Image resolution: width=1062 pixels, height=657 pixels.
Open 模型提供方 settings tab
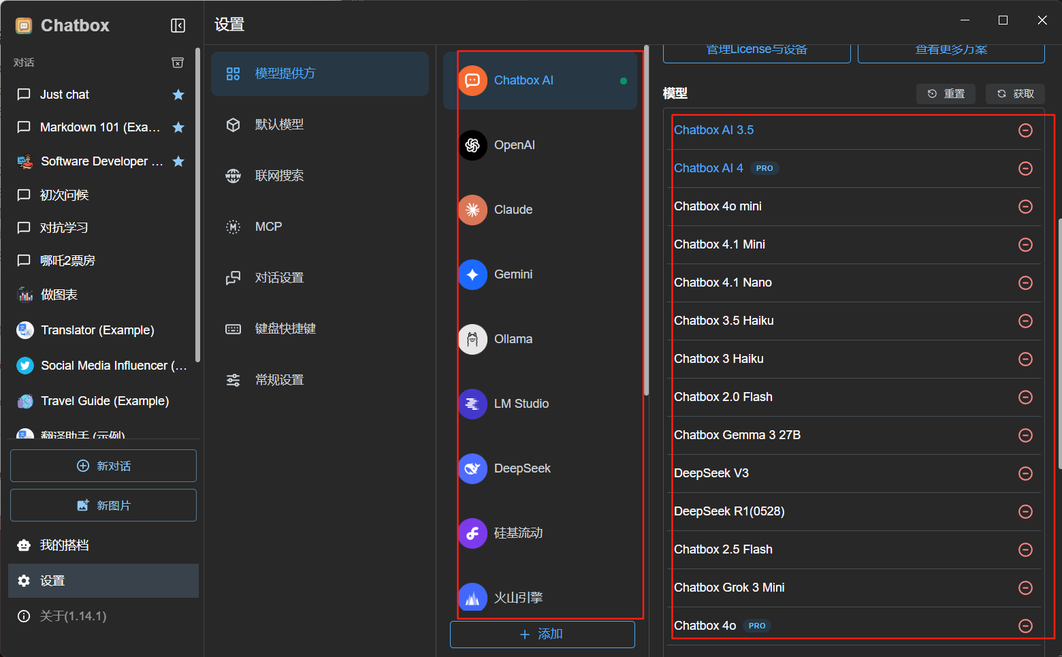pos(320,74)
